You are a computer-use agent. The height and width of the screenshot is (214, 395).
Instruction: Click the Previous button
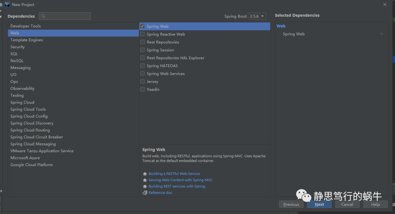click(291, 205)
